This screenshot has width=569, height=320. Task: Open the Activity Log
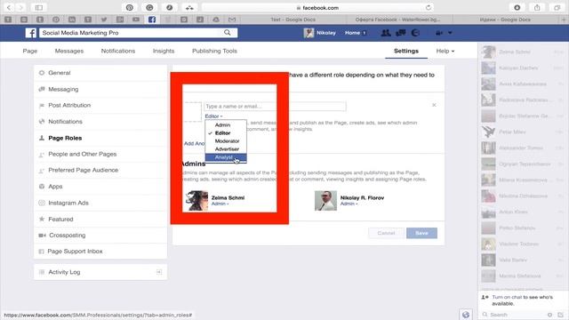[x=100, y=272]
